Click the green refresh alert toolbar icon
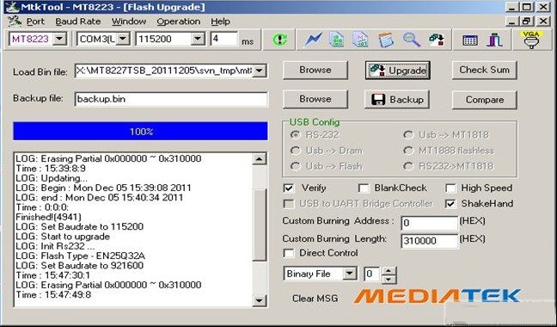557x327 pixels. point(280,40)
